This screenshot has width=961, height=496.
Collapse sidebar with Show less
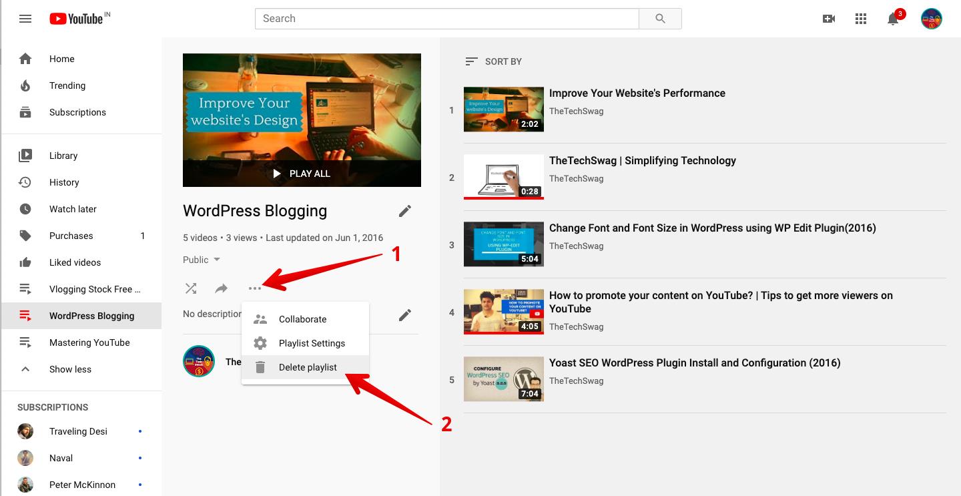tap(70, 369)
